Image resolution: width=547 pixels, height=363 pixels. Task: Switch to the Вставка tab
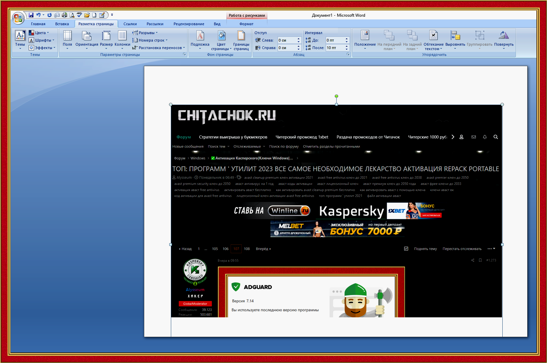point(62,24)
